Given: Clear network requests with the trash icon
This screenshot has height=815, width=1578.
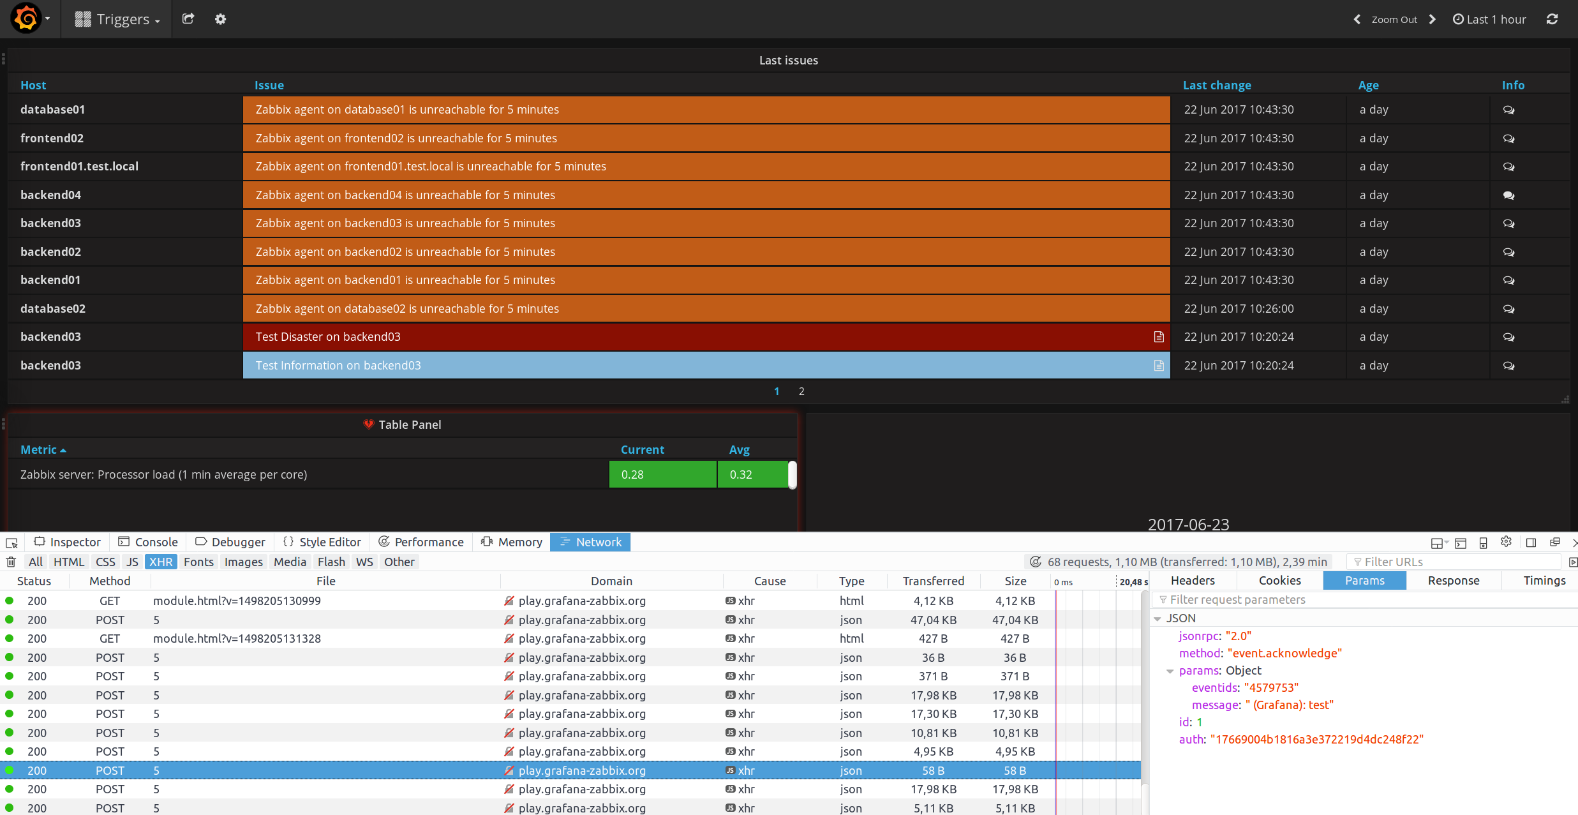Looking at the screenshot, I should [x=11, y=562].
